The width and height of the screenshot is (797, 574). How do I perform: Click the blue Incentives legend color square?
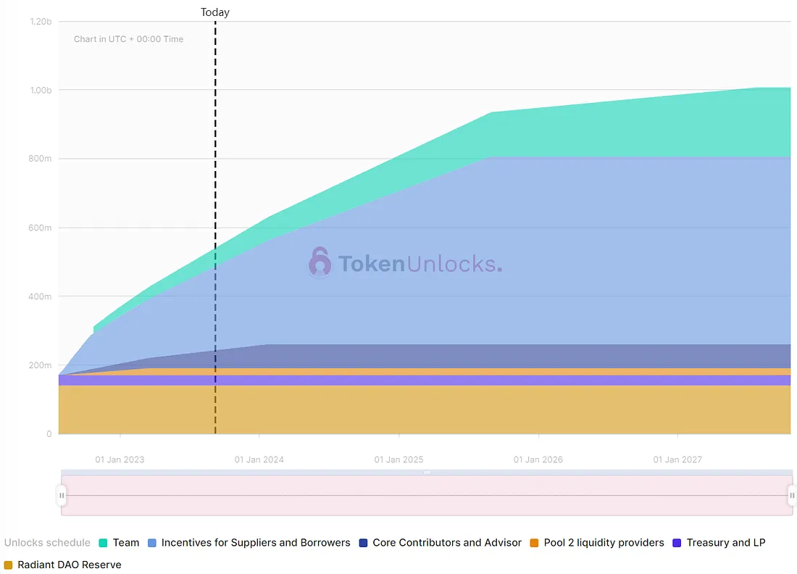(x=152, y=543)
